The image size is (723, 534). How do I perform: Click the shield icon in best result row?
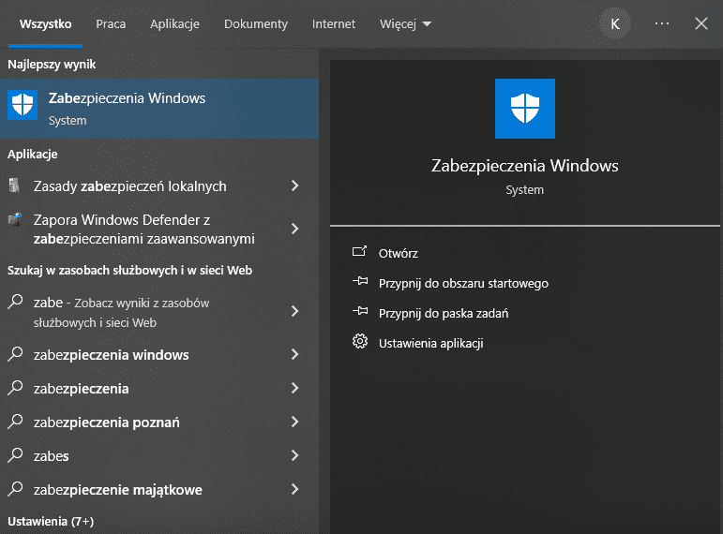click(23, 104)
